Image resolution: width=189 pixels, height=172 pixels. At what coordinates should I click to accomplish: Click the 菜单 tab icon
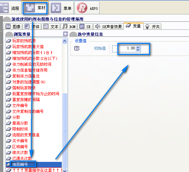(x=56, y=8)
